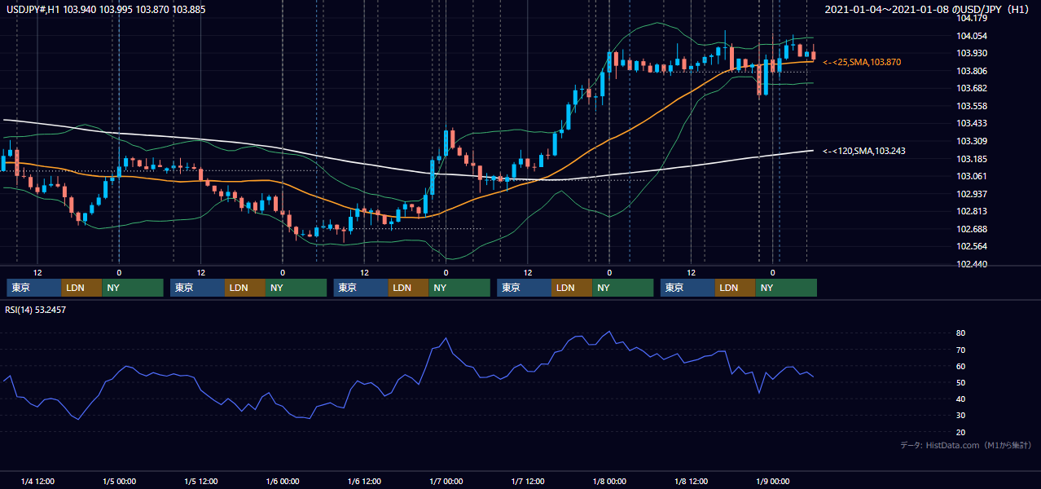Click the RSI 80 level label
Image resolution: width=1041 pixels, height=489 pixels.
coord(961,333)
